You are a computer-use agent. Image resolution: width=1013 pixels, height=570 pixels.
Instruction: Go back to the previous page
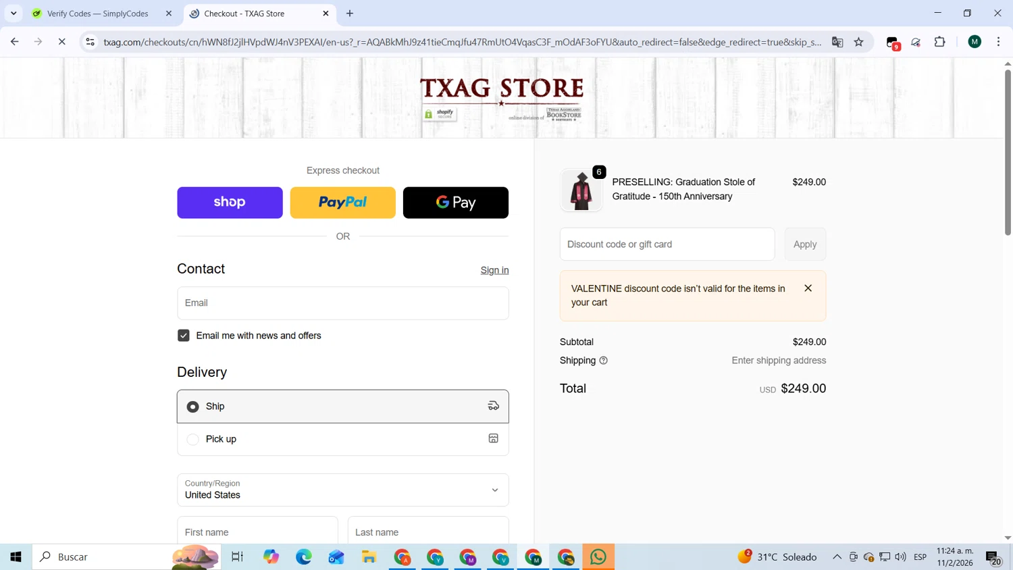tap(14, 42)
